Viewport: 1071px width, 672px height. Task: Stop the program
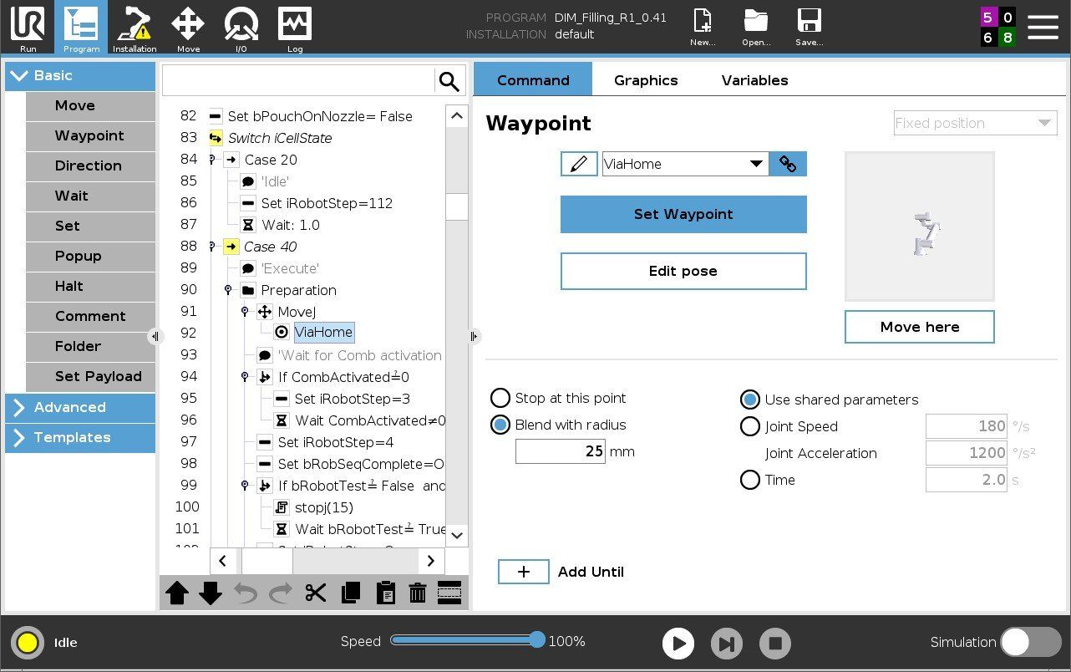tap(775, 643)
